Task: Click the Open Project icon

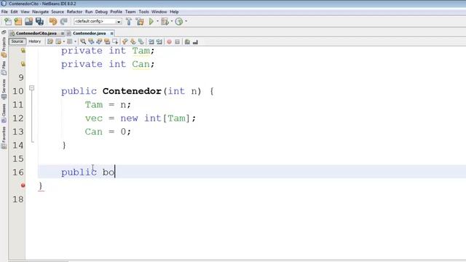Action: coord(29,21)
